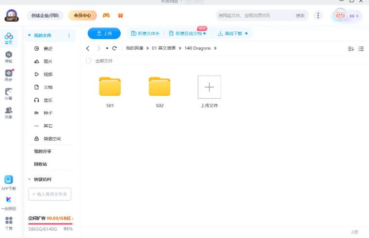
Task: Switch to list view icon
Action: pyautogui.click(x=361, y=48)
